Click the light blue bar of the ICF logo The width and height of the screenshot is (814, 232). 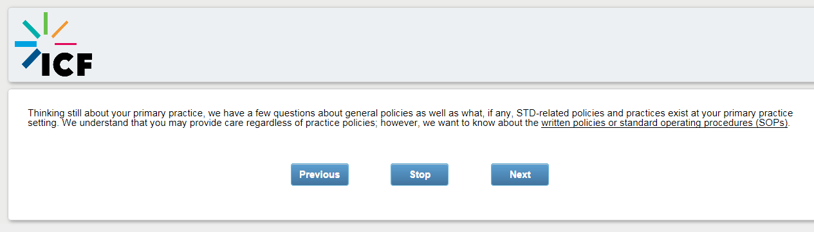[26, 44]
